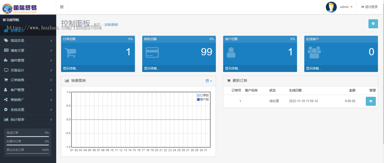This screenshot has height=163, width=384.
Task: Click the 客户管理 person icon
Action: [x=5, y=90]
